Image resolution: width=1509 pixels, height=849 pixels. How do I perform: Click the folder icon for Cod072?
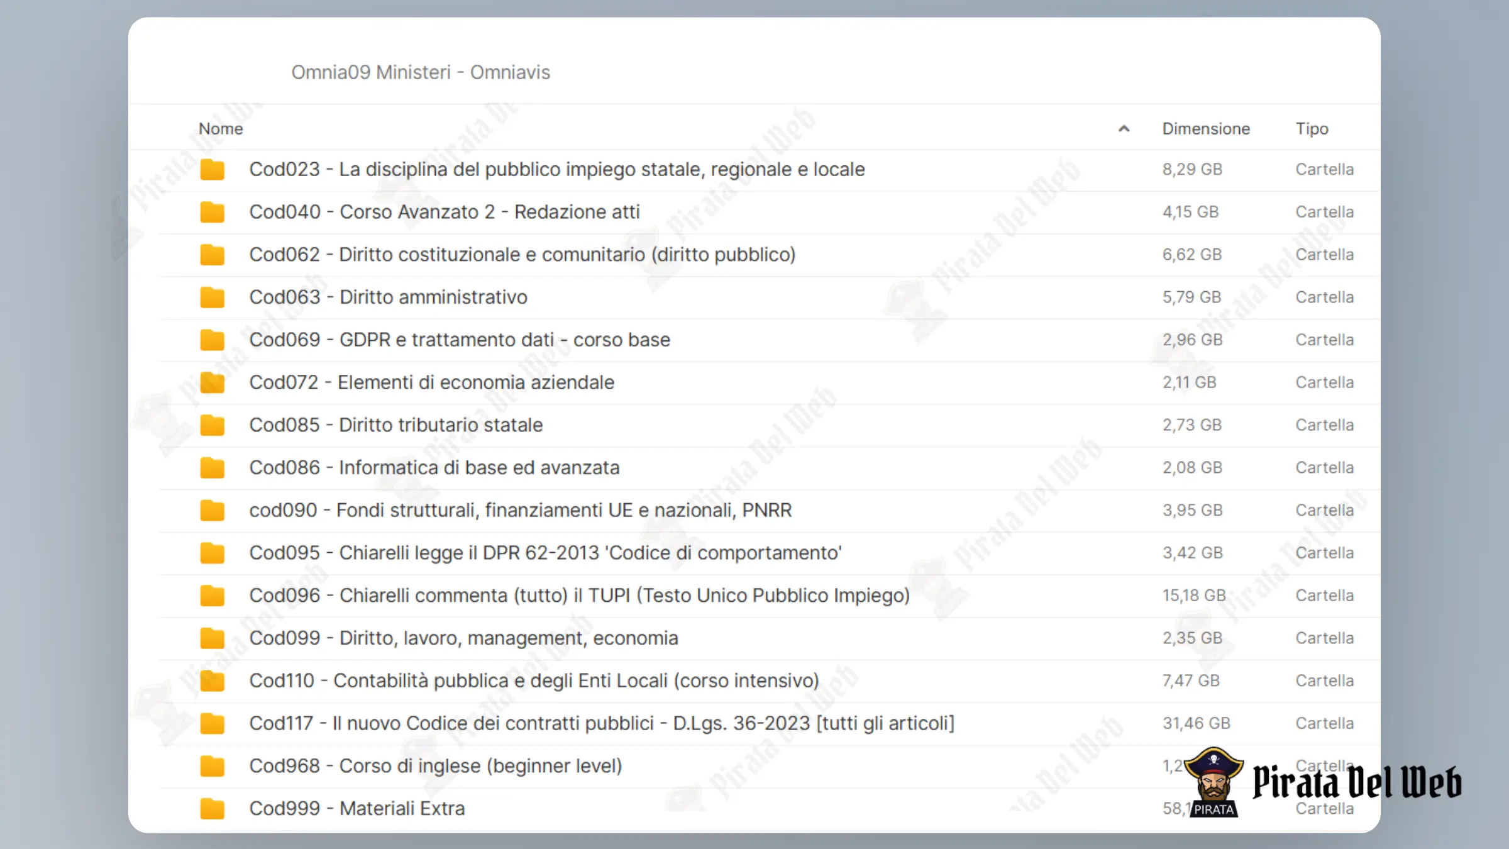pos(212,383)
